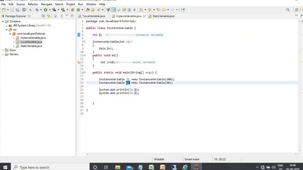Click the Open Type folder icon
303x170 pixels.
point(88,10)
